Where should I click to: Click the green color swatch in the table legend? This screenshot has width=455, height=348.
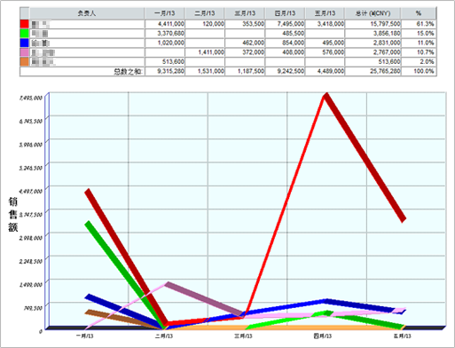[x=25, y=33]
